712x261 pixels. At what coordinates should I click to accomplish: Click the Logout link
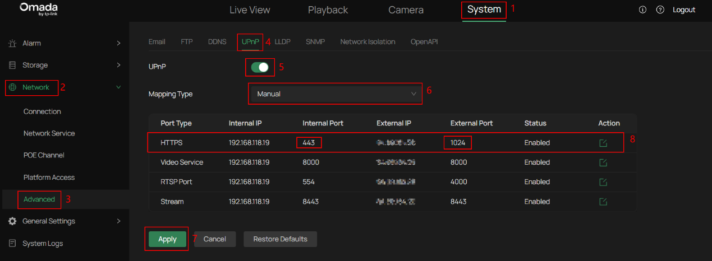(x=684, y=10)
